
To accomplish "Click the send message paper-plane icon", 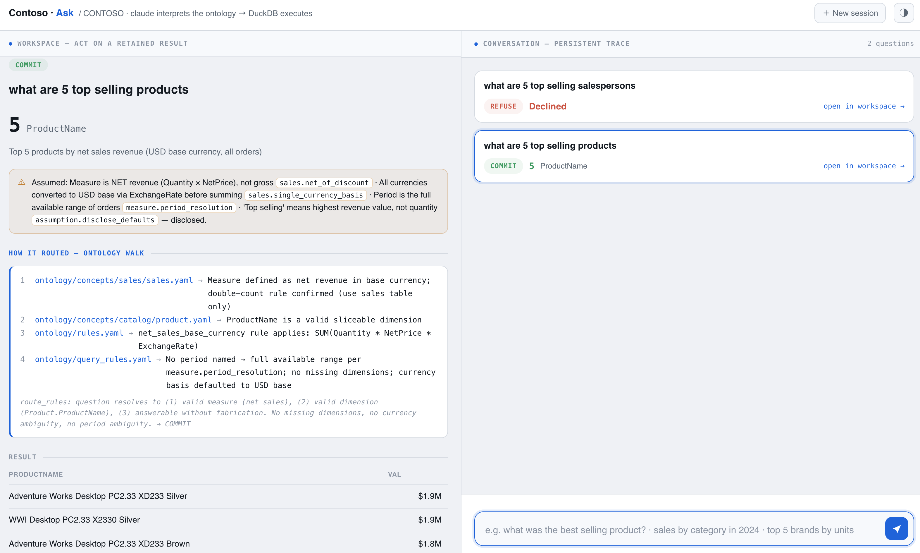I will tap(897, 528).
